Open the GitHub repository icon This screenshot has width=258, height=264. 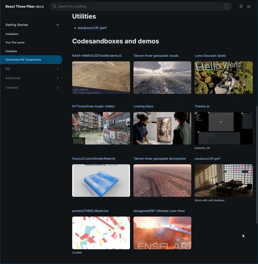tap(241, 6)
